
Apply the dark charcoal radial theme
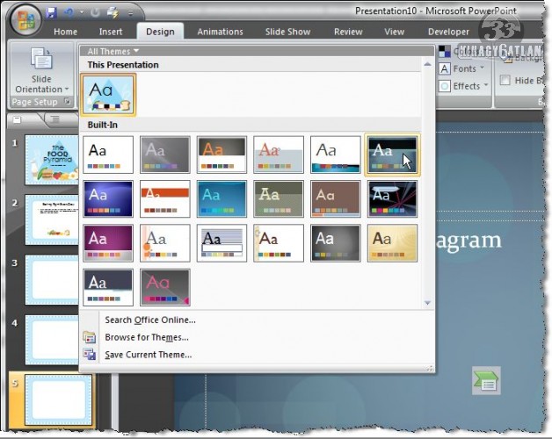pos(336,243)
